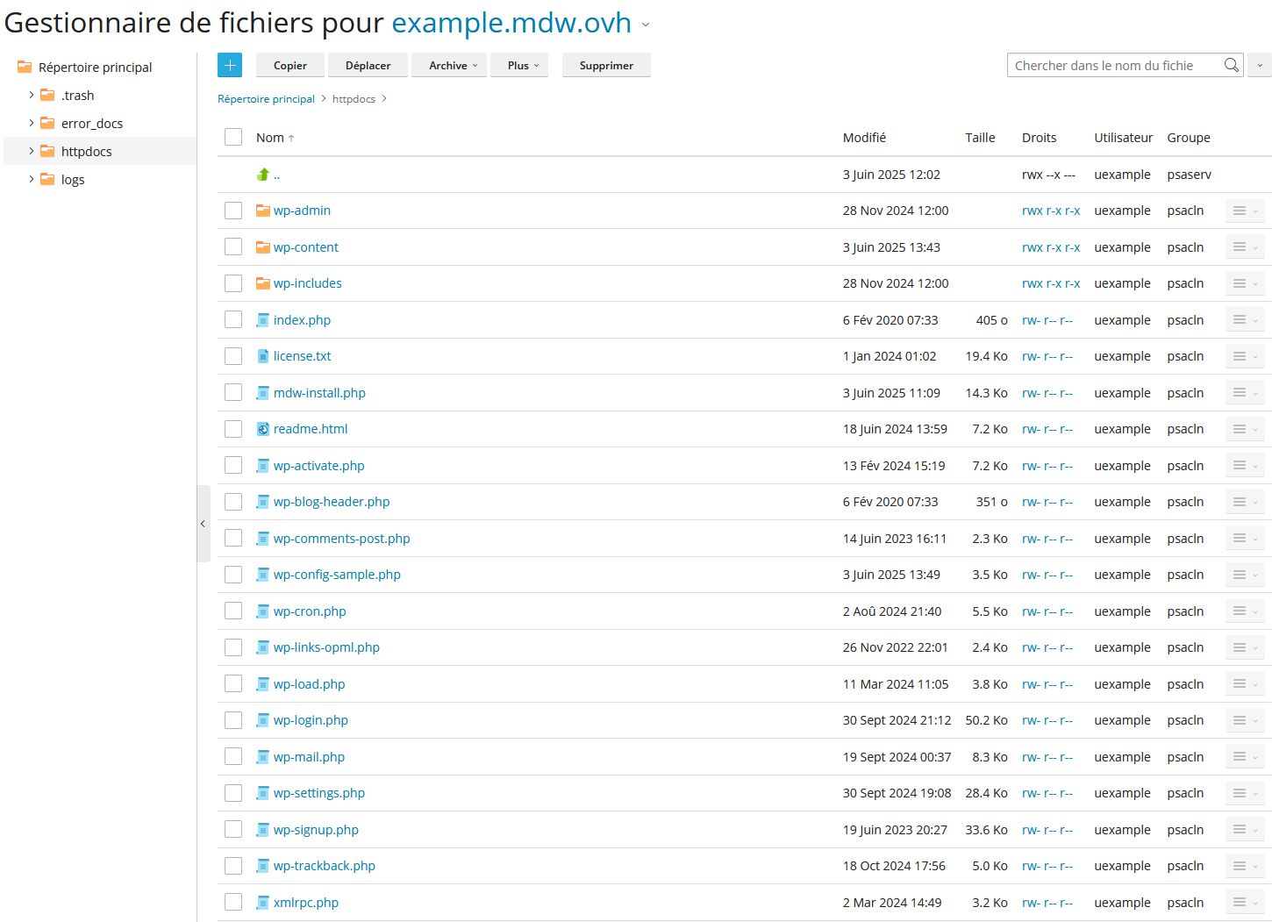Click the green up-arrow parent directory icon

[262, 175]
